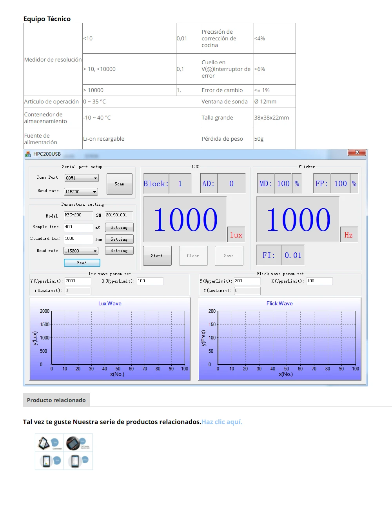Image resolution: width=392 pixels, height=506 pixels.
Task: Open the Colorimeter related product thumbnail
Action: coord(49,443)
